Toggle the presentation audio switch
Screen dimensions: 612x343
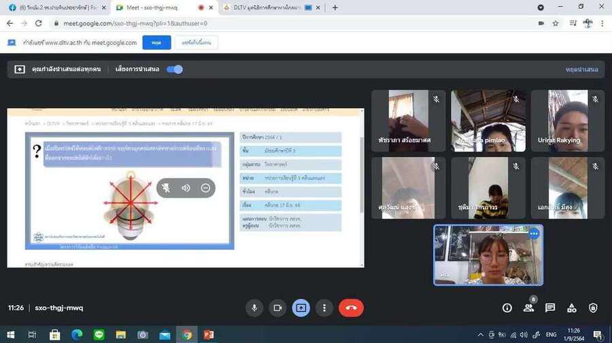pos(175,69)
